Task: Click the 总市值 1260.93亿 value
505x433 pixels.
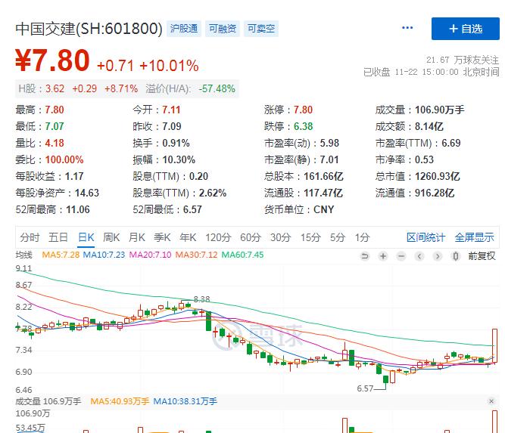Action: (x=438, y=176)
